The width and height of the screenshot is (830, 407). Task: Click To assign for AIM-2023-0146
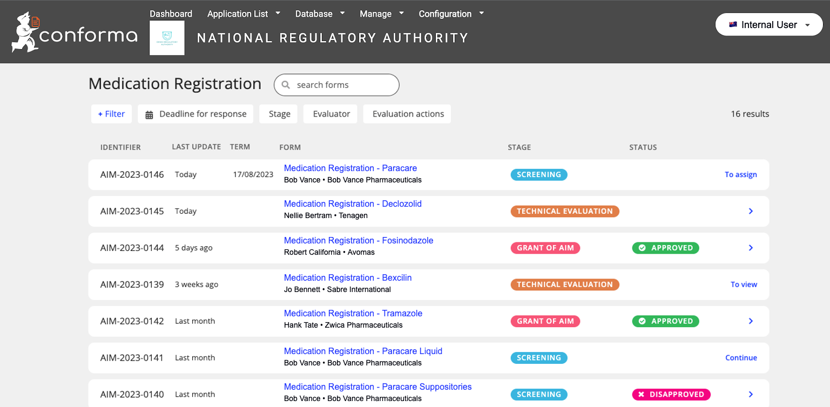741,174
